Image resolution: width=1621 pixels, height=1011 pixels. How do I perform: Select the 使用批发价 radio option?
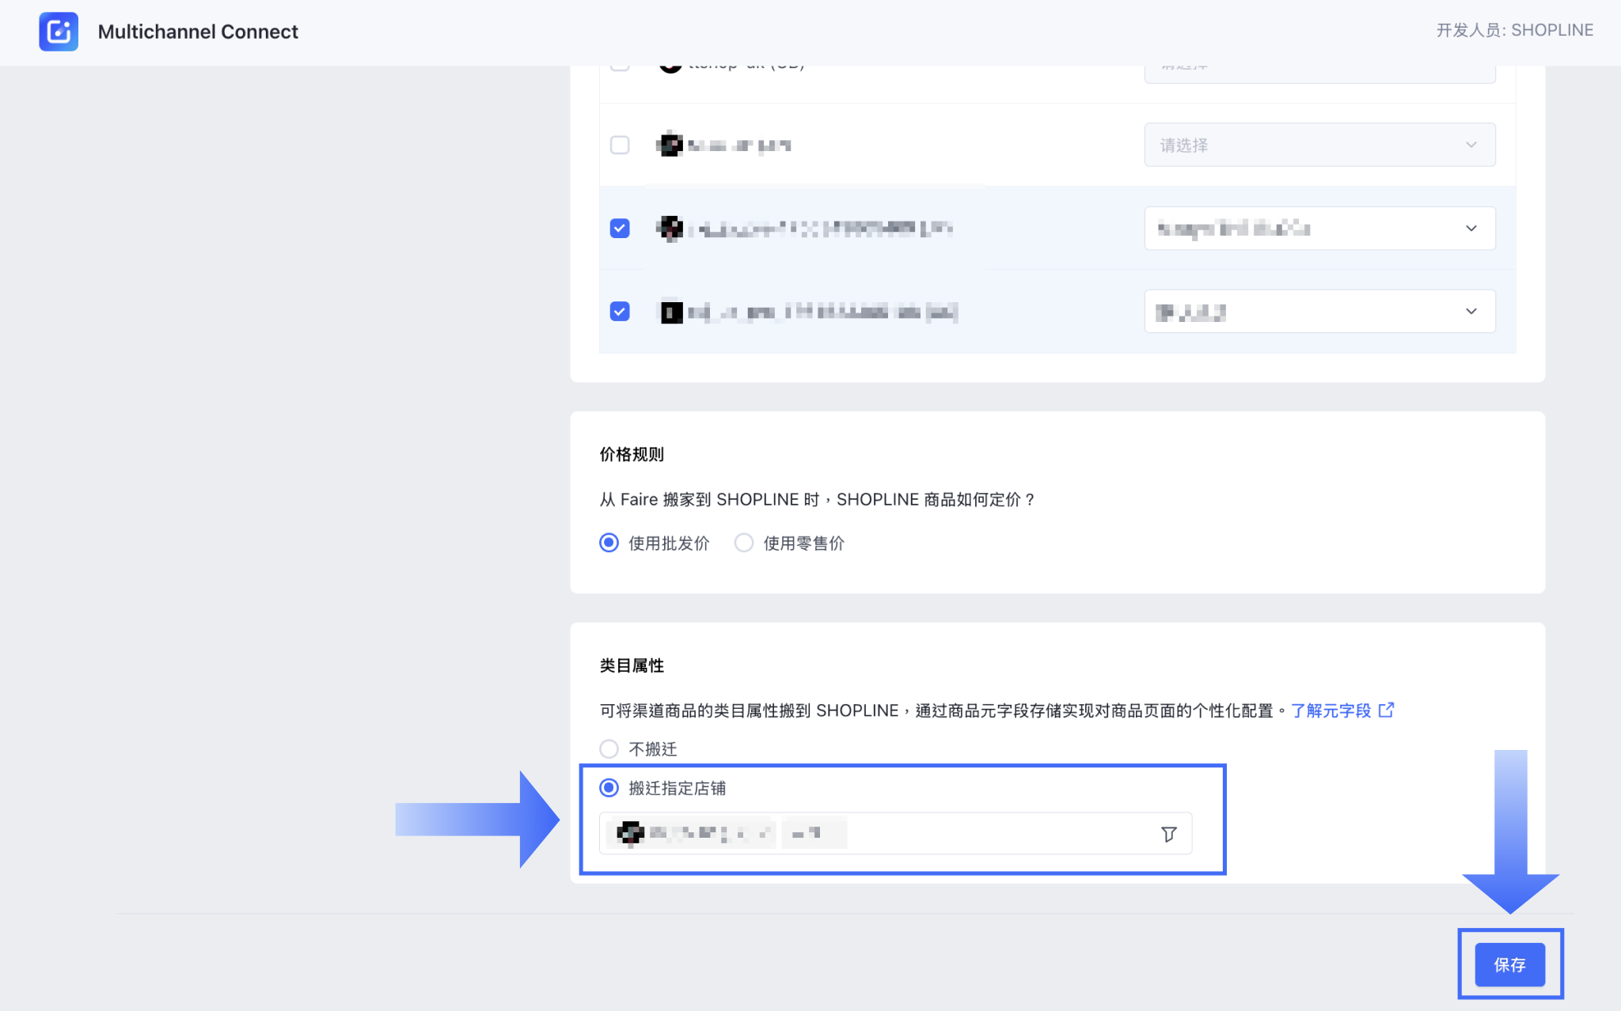609,543
